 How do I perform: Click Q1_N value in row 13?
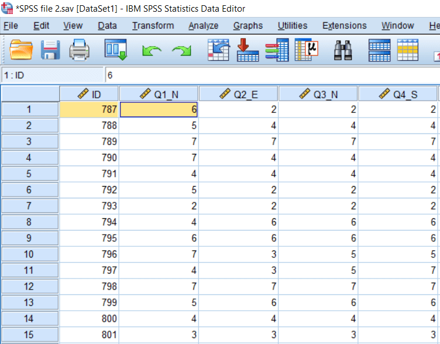pyautogui.click(x=159, y=302)
